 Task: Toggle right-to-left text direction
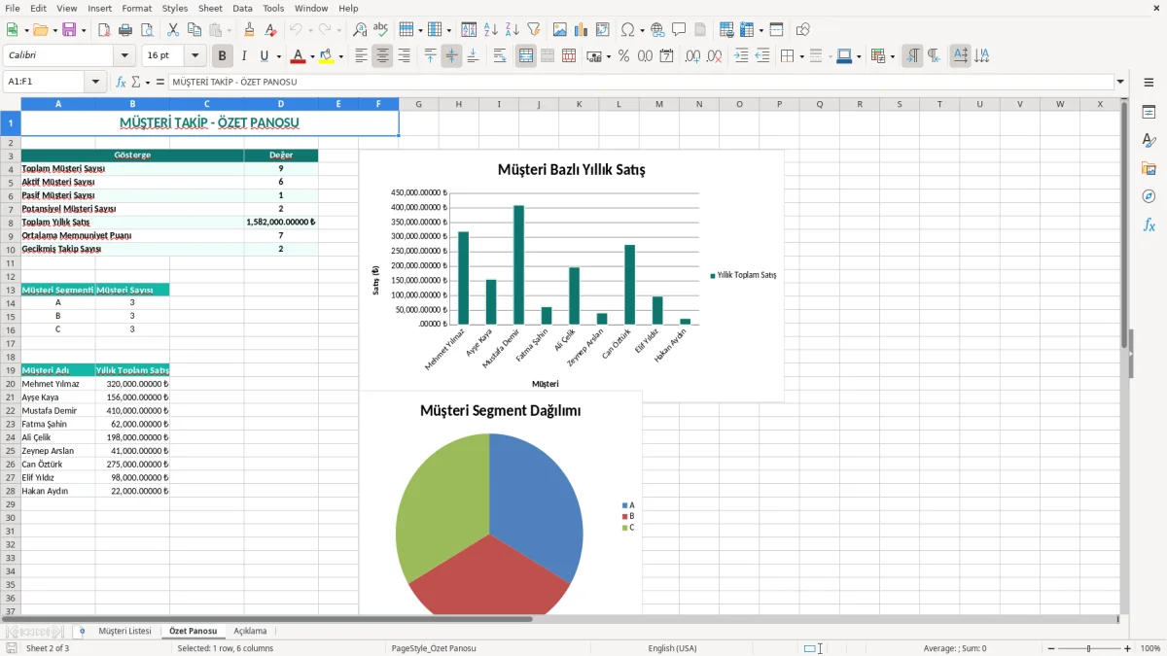click(934, 56)
